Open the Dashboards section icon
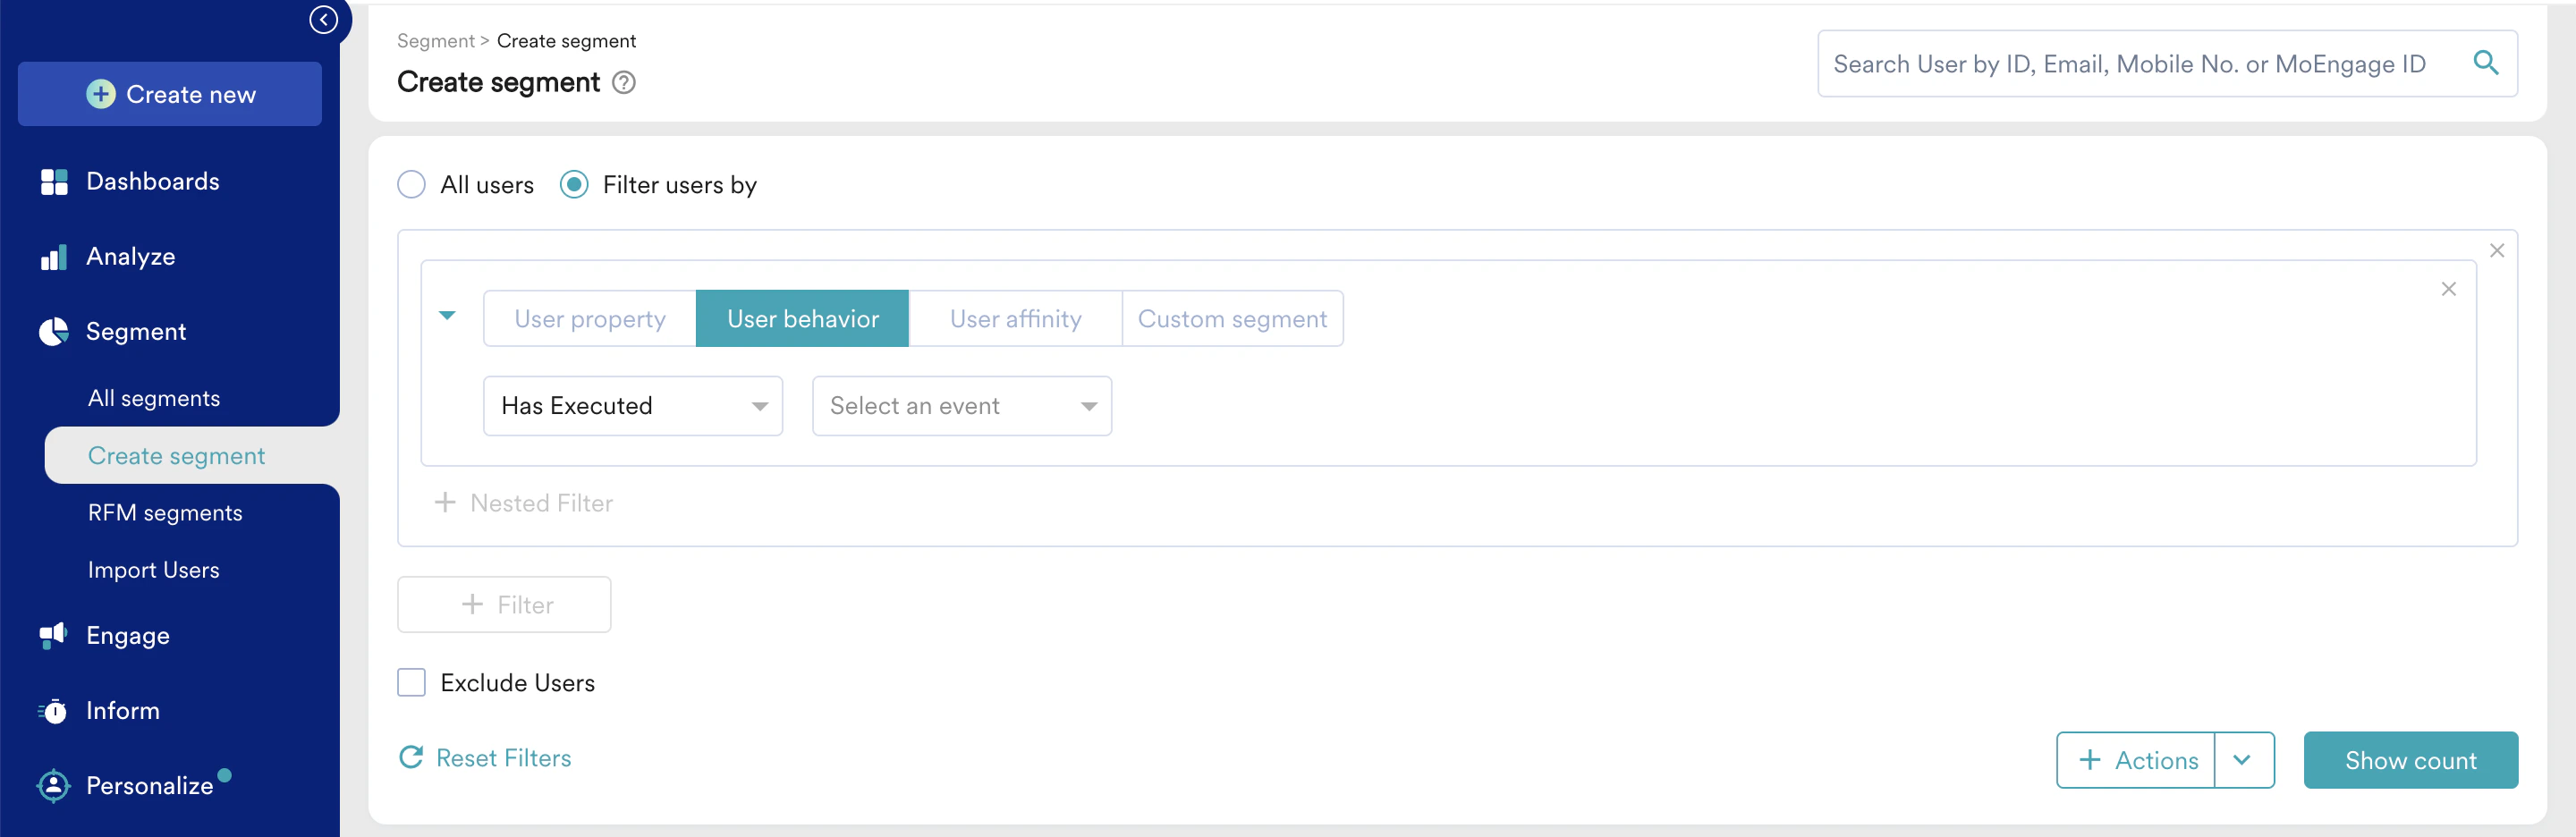The height and width of the screenshot is (837, 2576). point(53,181)
